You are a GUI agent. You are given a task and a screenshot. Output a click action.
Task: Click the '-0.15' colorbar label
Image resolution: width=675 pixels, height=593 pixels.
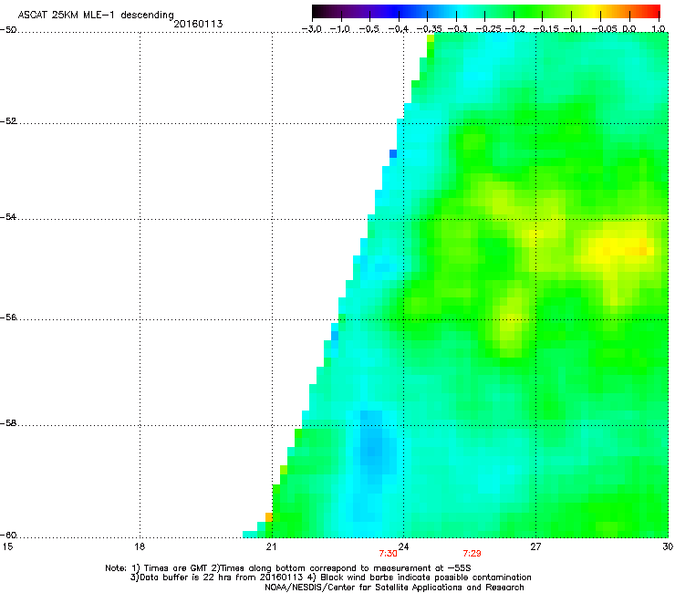545,29
